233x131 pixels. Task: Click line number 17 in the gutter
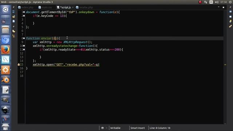21,72
